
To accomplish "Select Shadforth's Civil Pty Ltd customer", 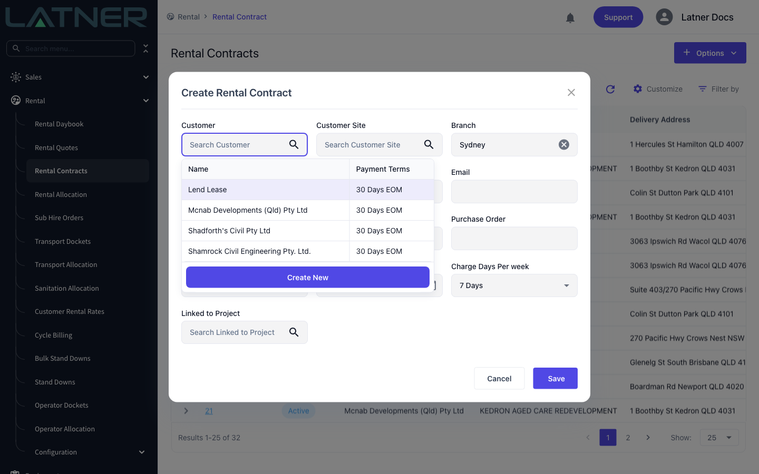I will coord(308,231).
